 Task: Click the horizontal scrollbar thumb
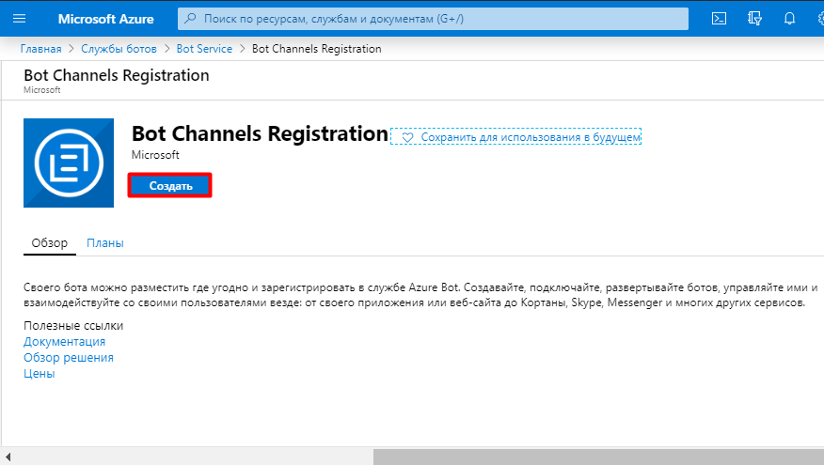pyautogui.click(x=598, y=457)
